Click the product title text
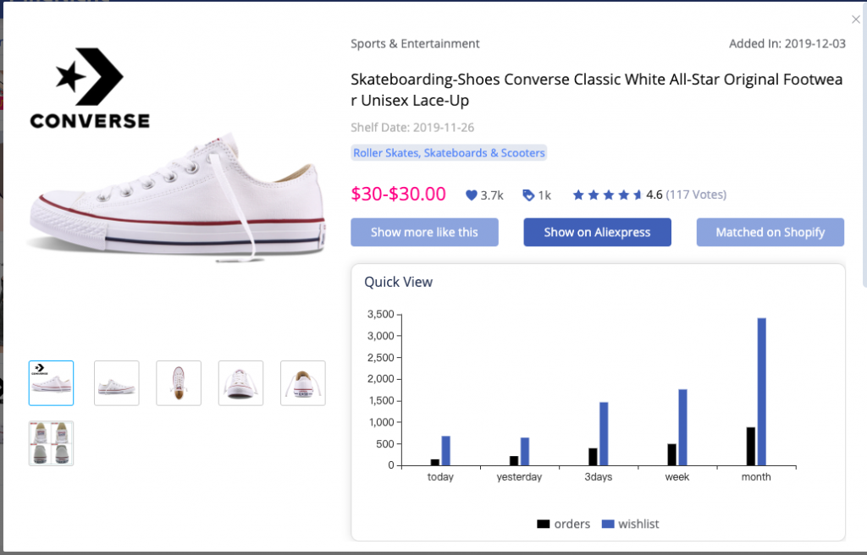The width and height of the screenshot is (867, 555). [x=597, y=90]
